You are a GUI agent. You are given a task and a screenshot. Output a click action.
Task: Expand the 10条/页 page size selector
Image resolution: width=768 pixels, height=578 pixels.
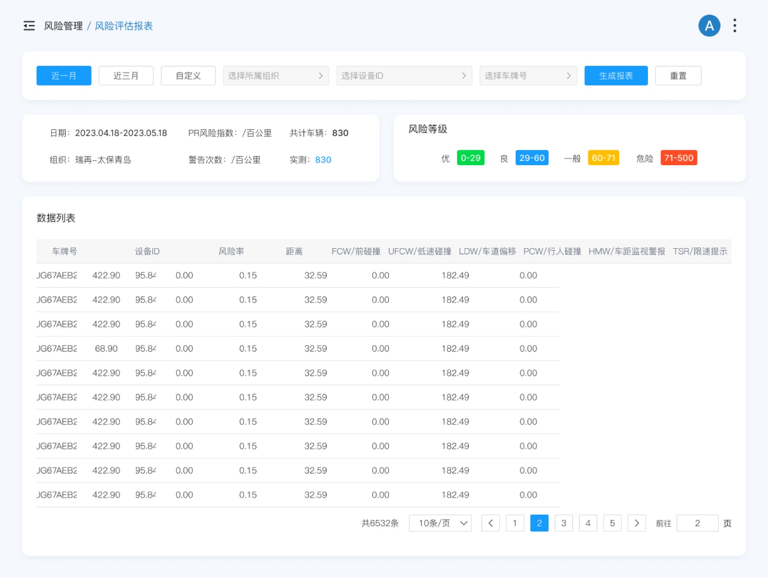point(440,523)
